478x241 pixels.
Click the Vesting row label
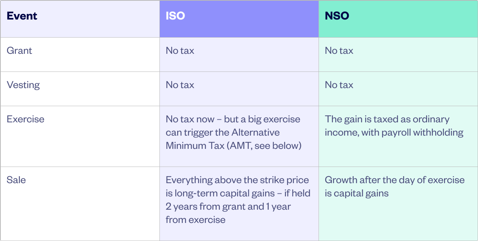[x=23, y=85]
